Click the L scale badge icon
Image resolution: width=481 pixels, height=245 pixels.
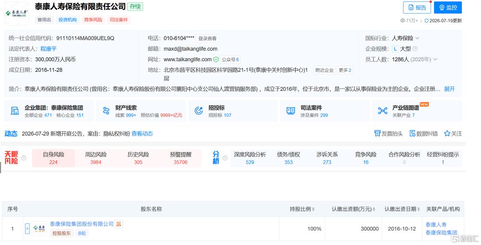[395, 49]
